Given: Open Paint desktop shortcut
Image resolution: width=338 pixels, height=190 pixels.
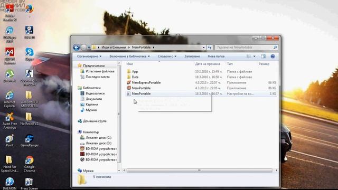Looking at the screenshot, I should click(x=10, y=140).
